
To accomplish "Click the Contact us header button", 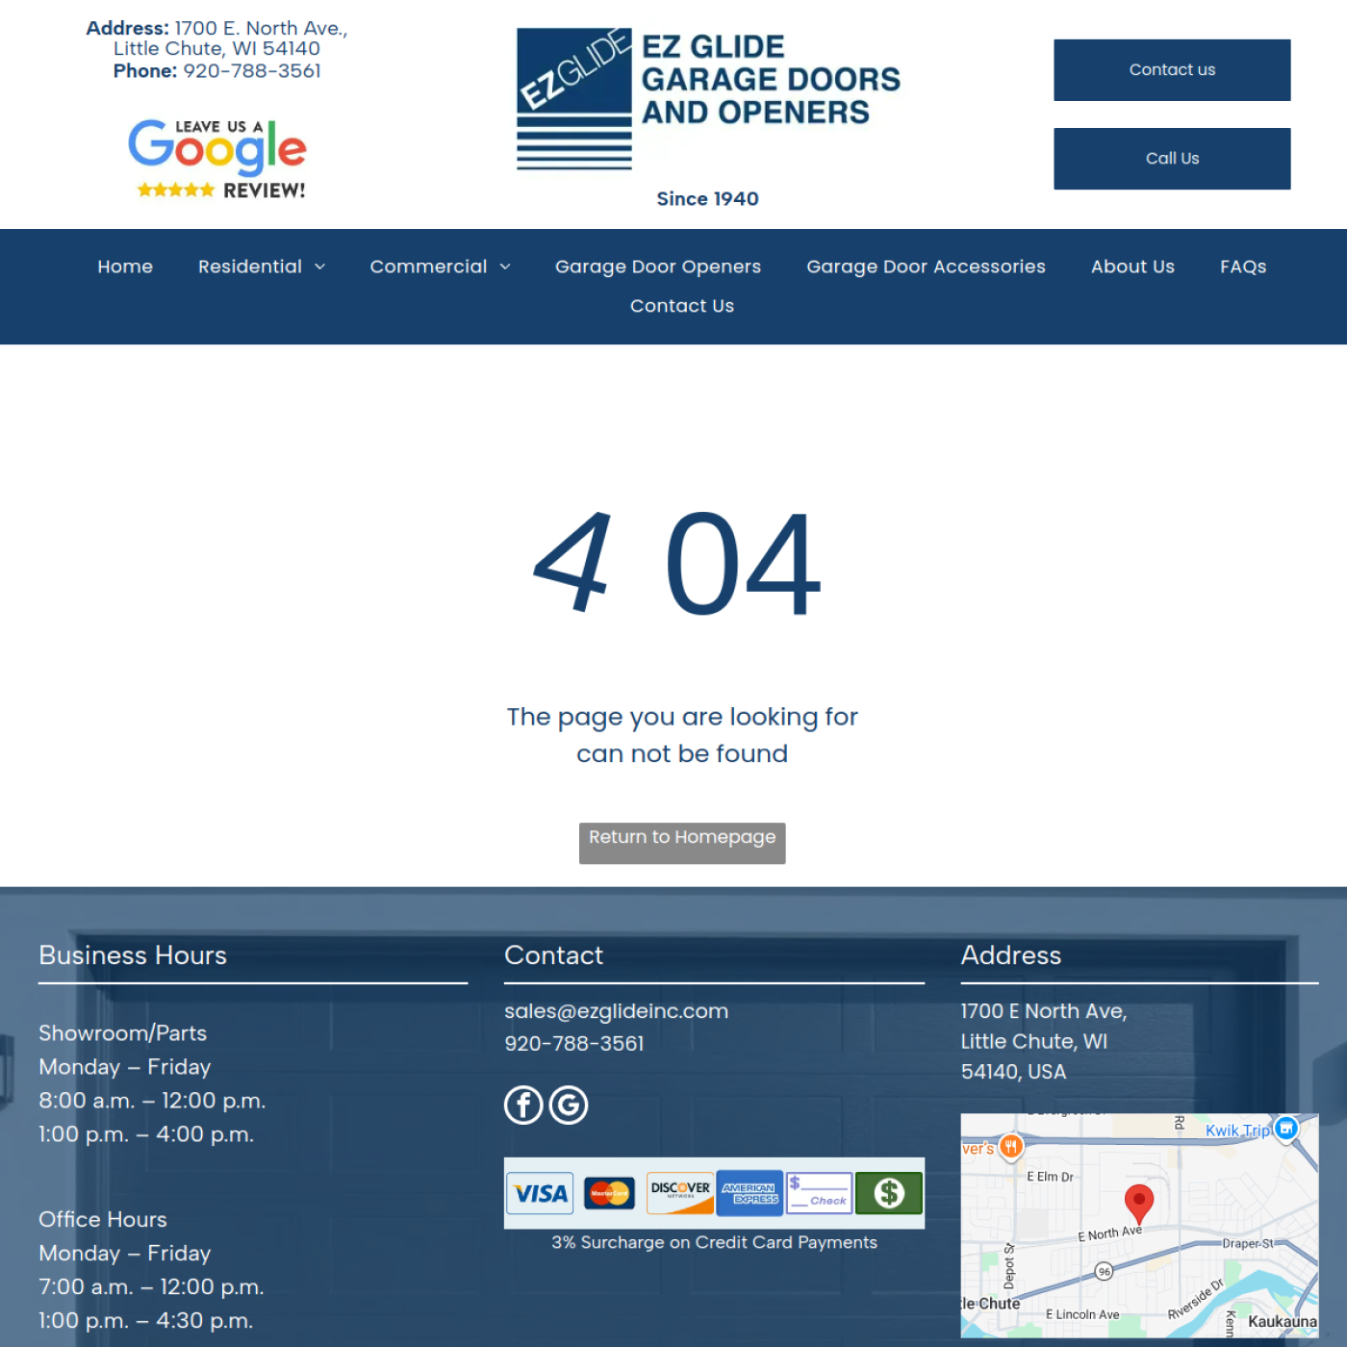I will tap(1172, 70).
